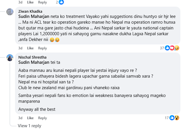Open Nischal Shrestha's profile picture
Screen dimensions: 183x131
(x=10, y=58)
